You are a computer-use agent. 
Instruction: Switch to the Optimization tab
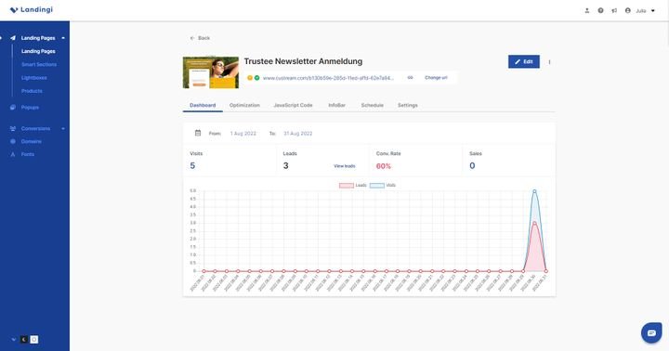(x=244, y=105)
